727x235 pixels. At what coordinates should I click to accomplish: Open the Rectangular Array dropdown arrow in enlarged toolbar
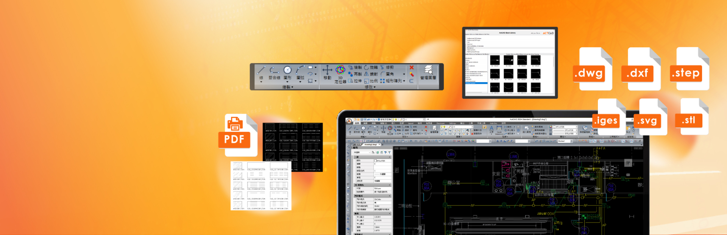(x=404, y=81)
